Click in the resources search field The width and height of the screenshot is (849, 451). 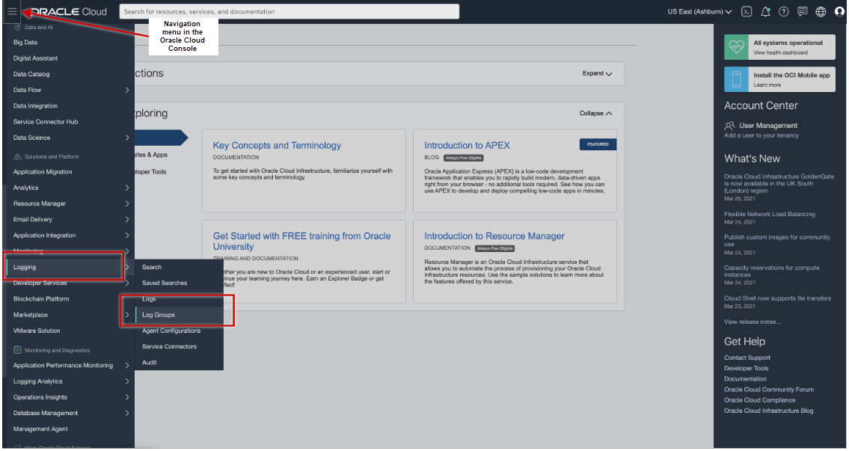289,11
